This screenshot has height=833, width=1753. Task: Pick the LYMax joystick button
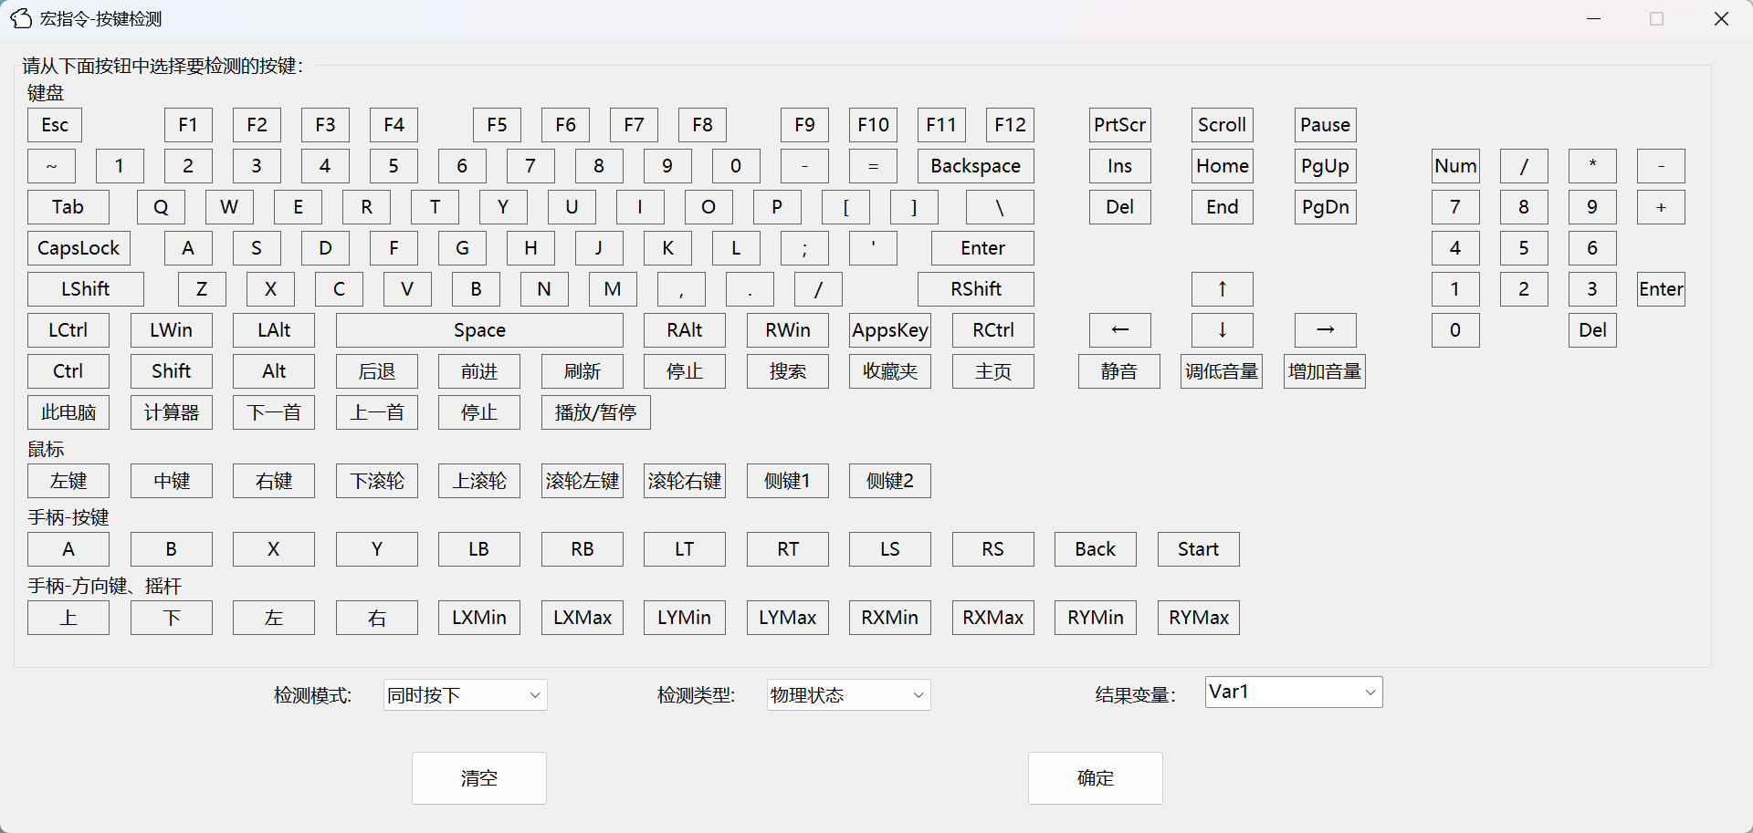[x=788, y=618]
